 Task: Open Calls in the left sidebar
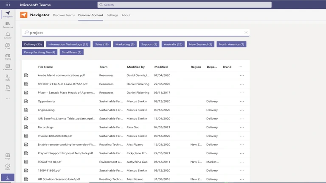pyautogui.click(x=8, y=78)
